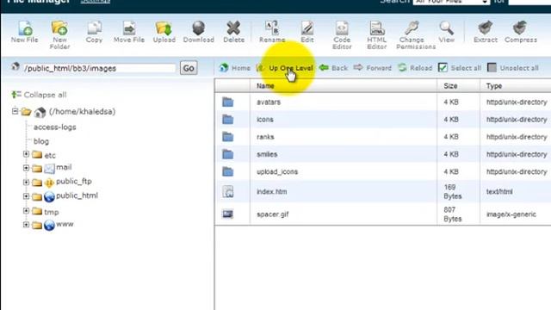Screen dimensions: 551x310
Task: Select the ranks folder row
Action: [382, 137]
